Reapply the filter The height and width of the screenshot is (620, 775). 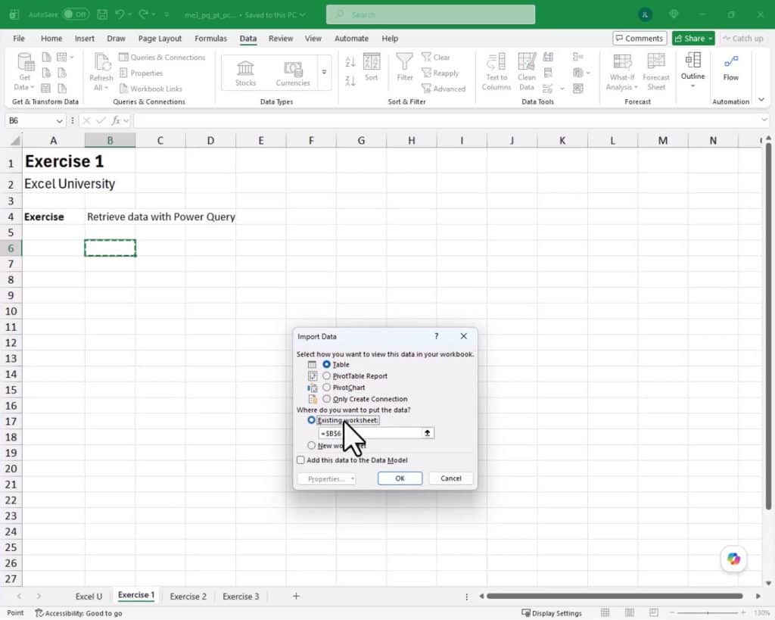point(440,73)
